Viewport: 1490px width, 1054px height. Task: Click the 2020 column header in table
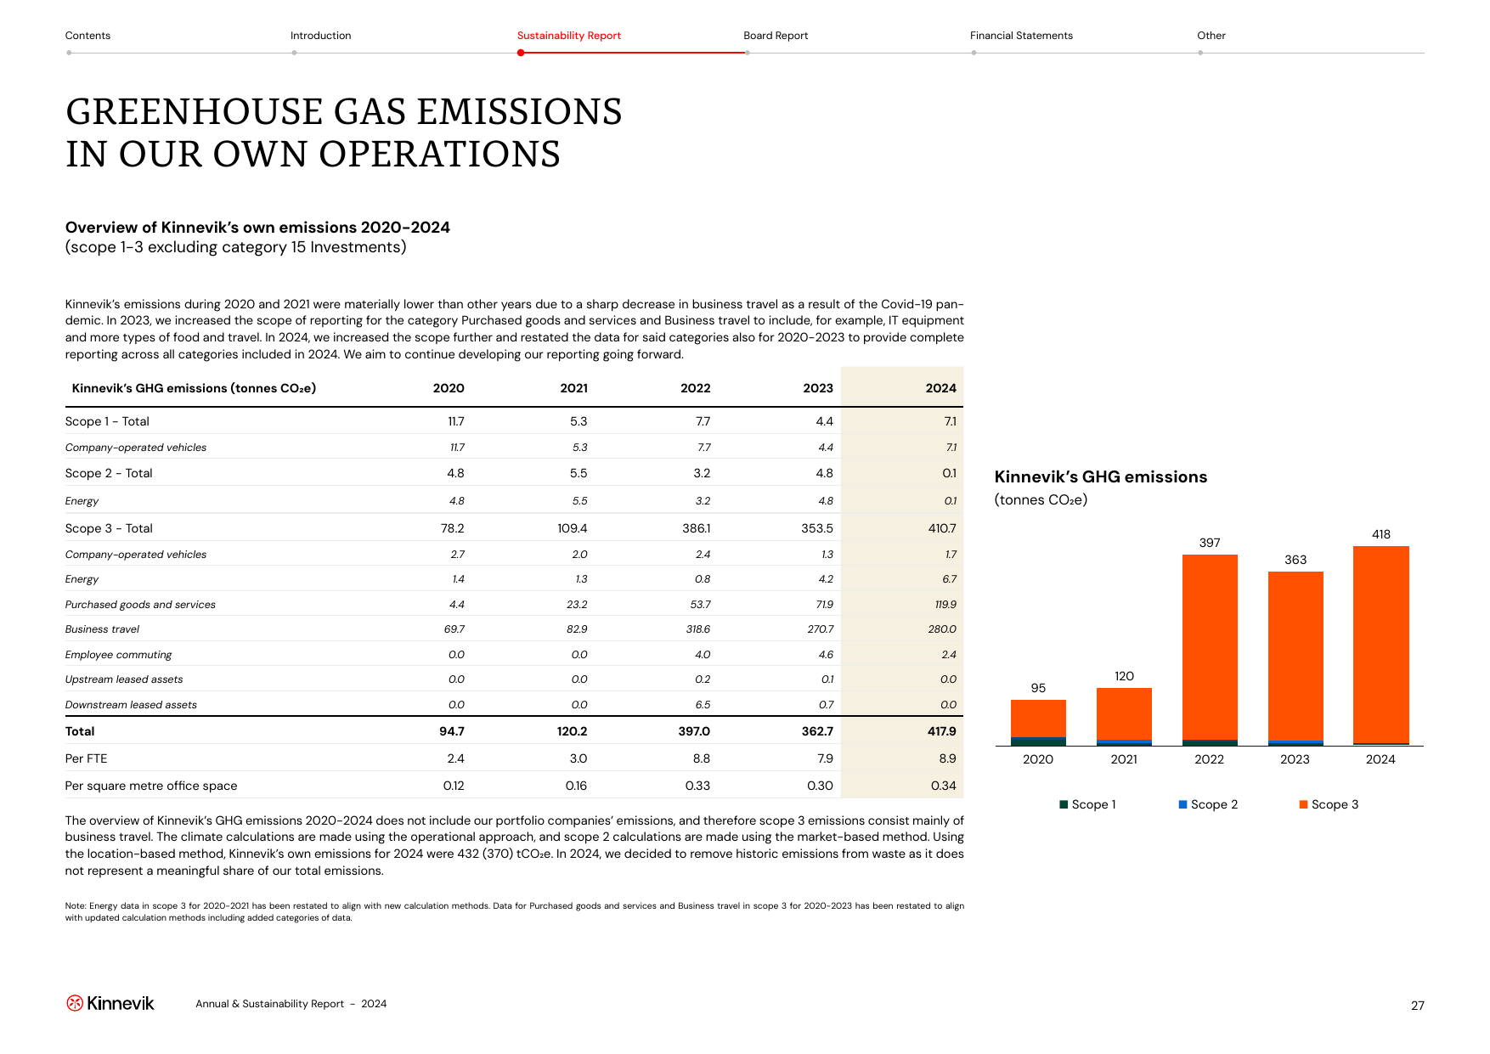pyautogui.click(x=449, y=388)
